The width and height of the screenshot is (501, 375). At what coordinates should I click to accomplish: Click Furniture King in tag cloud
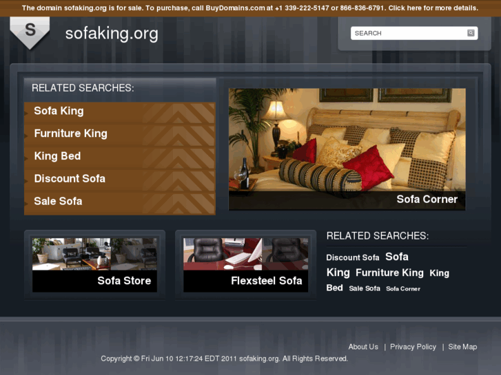(x=389, y=273)
